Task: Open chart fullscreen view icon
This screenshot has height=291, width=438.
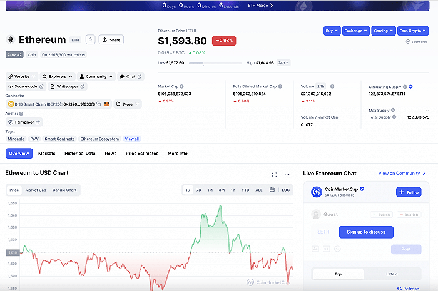Action: pos(274,175)
